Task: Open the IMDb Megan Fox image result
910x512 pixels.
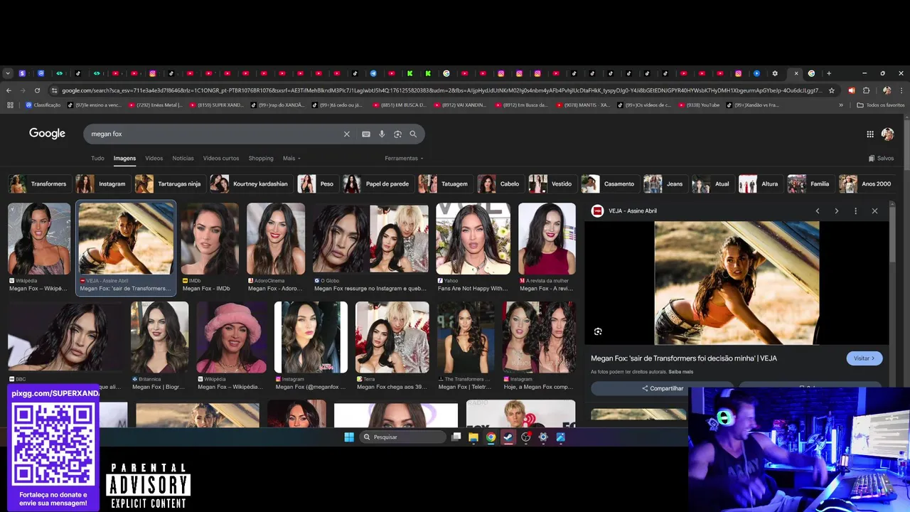Action: click(209, 239)
